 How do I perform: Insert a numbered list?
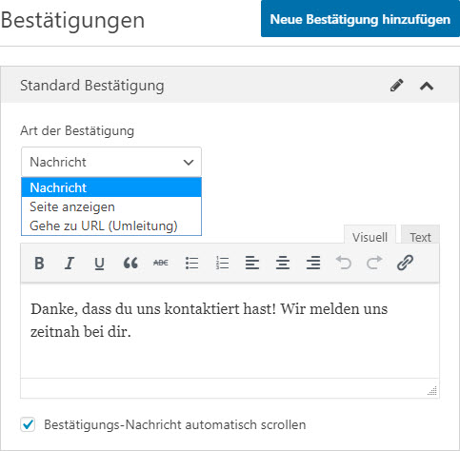click(222, 263)
